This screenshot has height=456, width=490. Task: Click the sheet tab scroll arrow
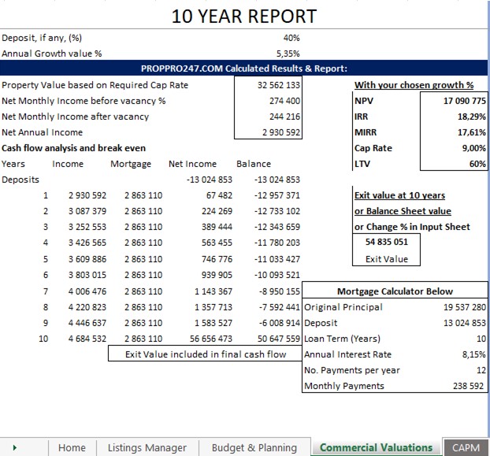(15, 447)
